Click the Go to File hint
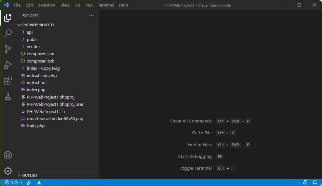Screen dimensions: 322x186 point(202,133)
